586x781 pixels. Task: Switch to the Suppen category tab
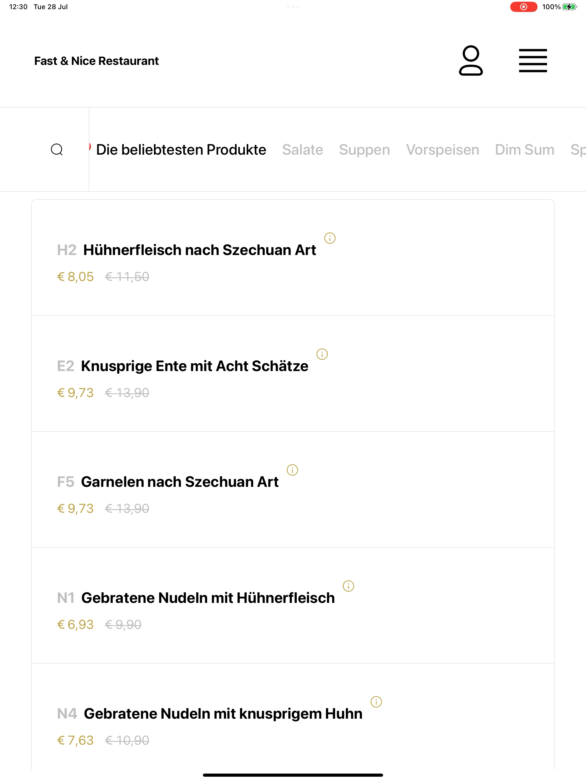pos(365,150)
